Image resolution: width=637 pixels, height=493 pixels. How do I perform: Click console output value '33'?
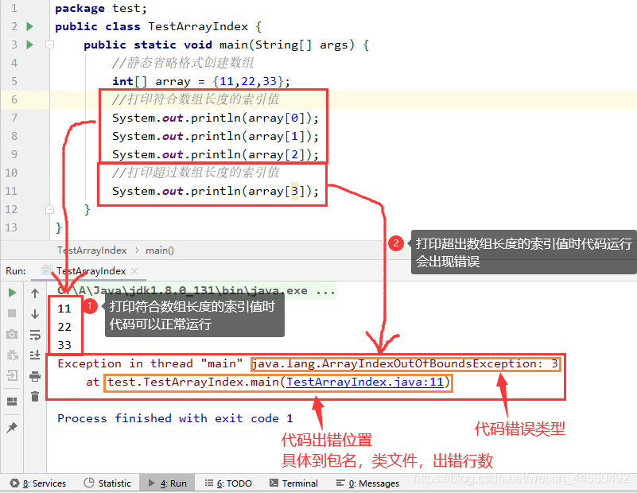pyautogui.click(x=64, y=345)
